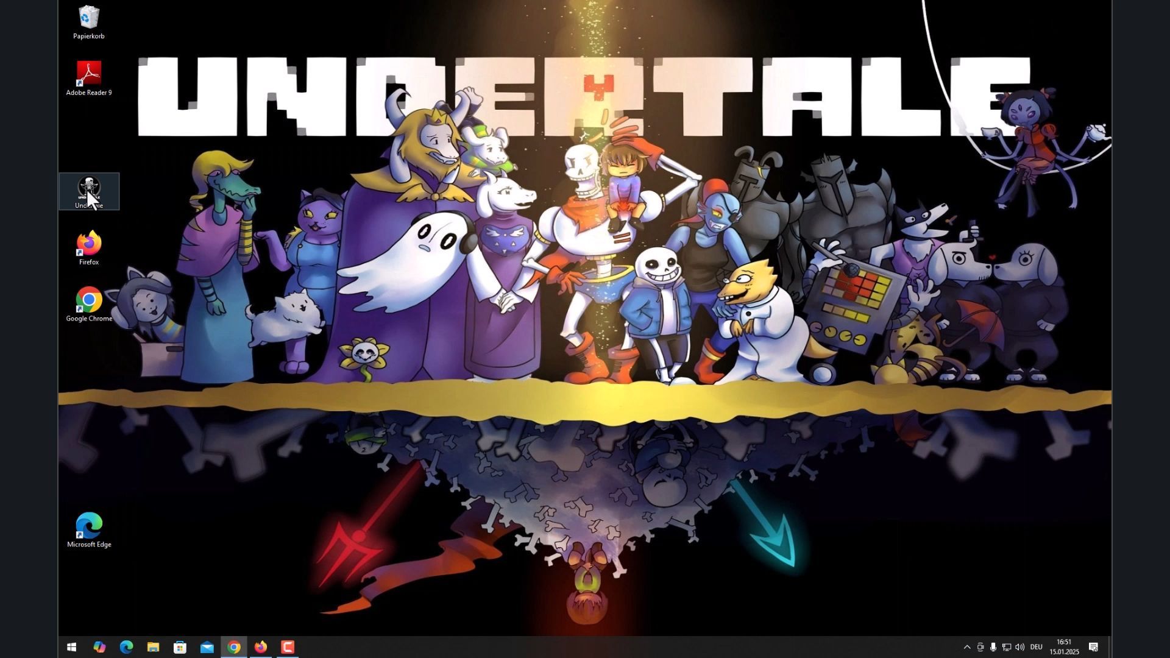Select the Firefox desktop shortcut
The height and width of the screenshot is (658, 1170).
tap(89, 248)
